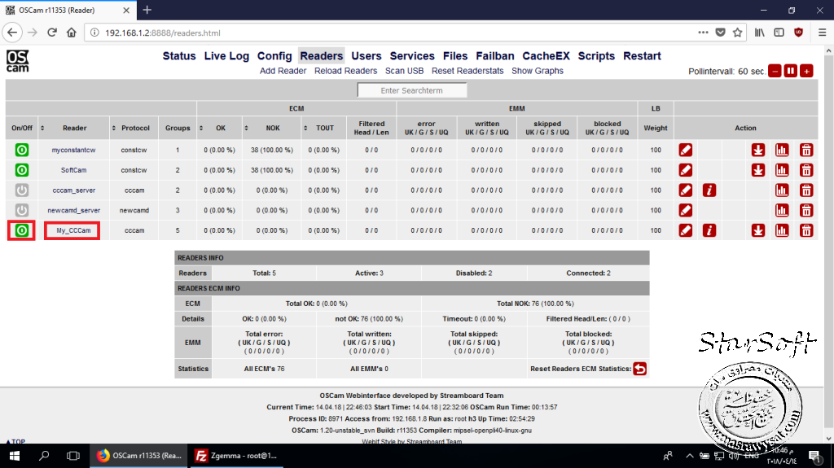Click Reset Readerstats link

pyautogui.click(x=467, y=71)
